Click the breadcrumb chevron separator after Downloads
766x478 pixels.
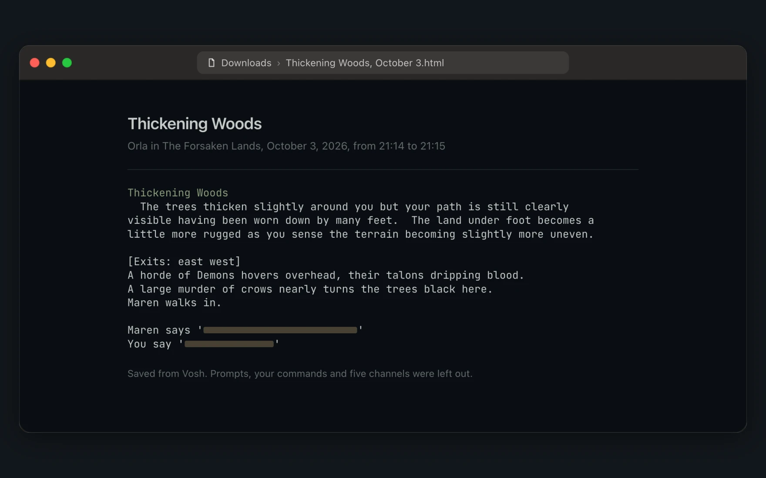[279, 63]
